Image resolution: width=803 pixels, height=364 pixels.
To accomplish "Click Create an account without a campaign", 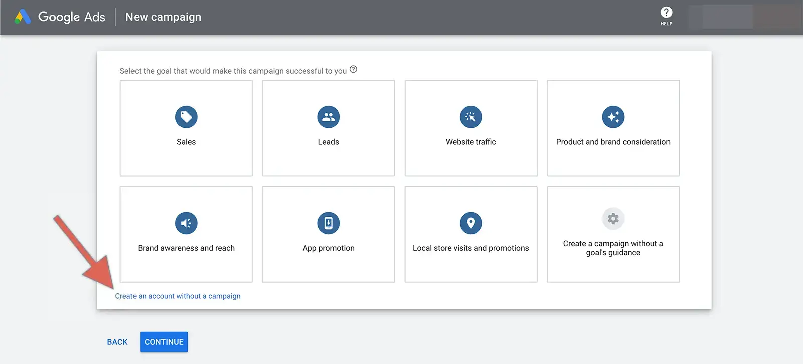I will (x=178, y=296).
